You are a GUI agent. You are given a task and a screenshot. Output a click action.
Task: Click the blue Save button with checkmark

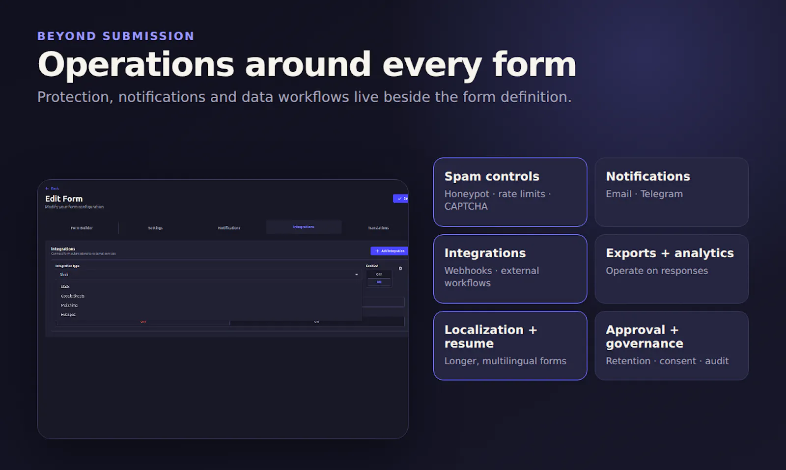pos(400,198)
